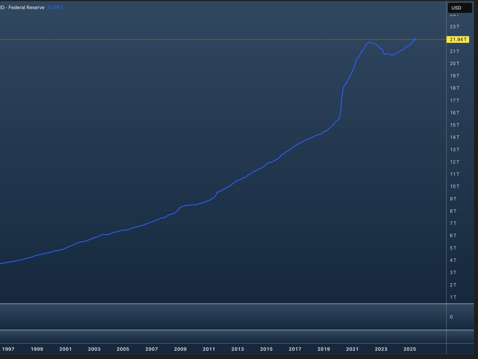This screenshot has width=478, height=359.
Task: Click the 2019 label on the time axis
Action: pyautogui.click(x=324, y=349)
